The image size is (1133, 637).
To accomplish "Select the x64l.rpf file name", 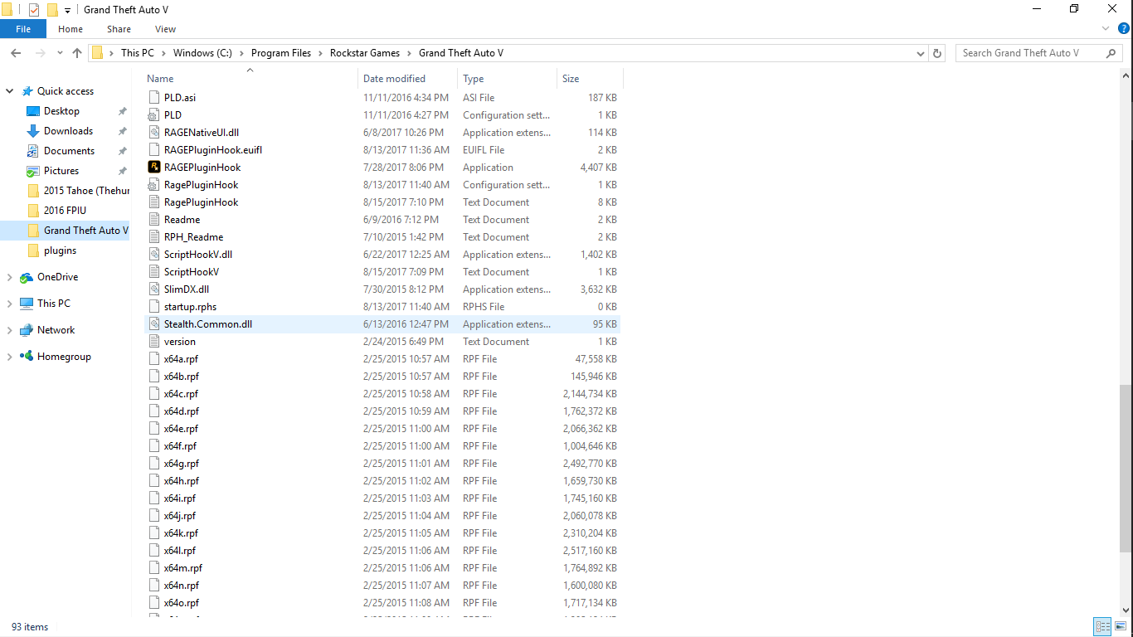I will pyautogui.click(x=180, y=551).
